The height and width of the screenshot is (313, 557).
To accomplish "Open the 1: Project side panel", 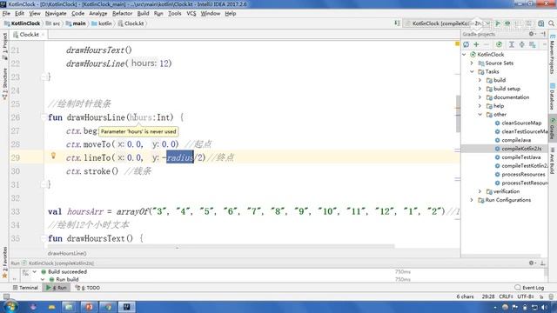I will [4, 46].
